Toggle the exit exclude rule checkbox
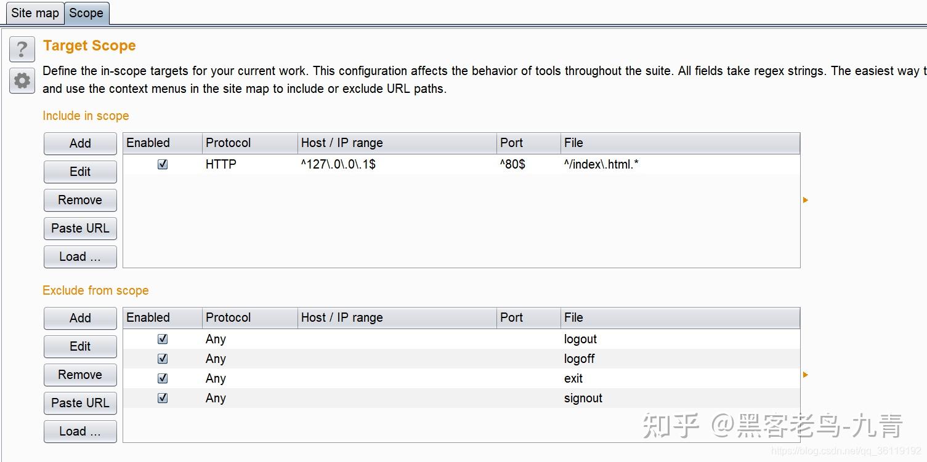 coord(163,378)
